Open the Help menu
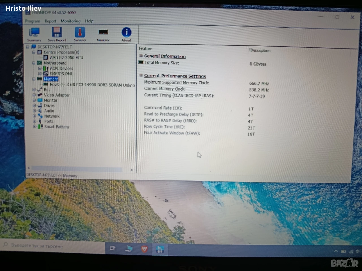 (89, 21)
